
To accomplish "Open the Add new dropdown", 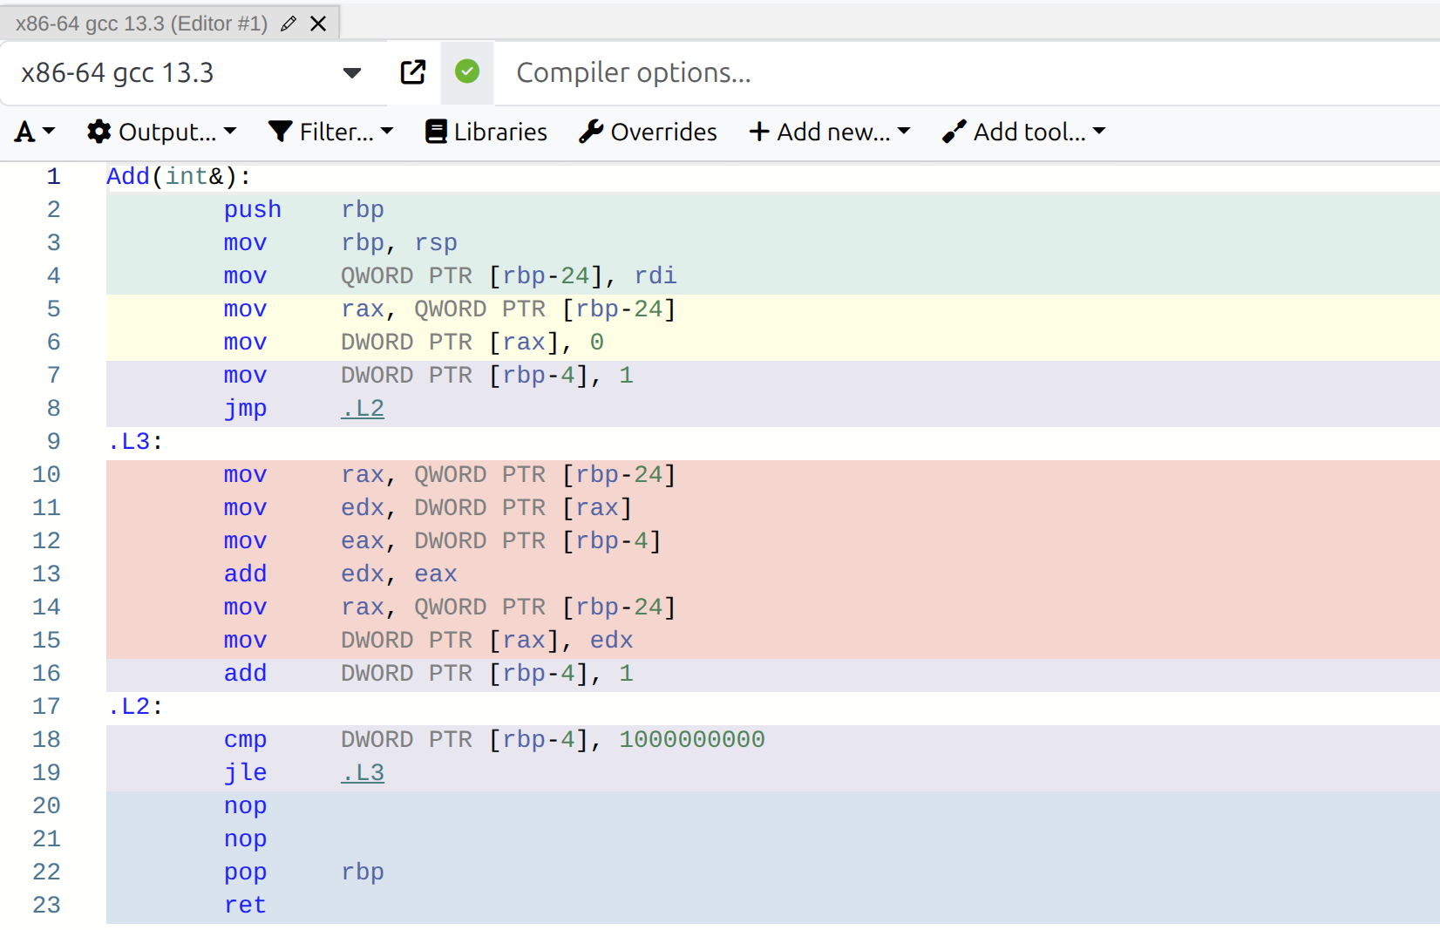I will pos(829,132).
